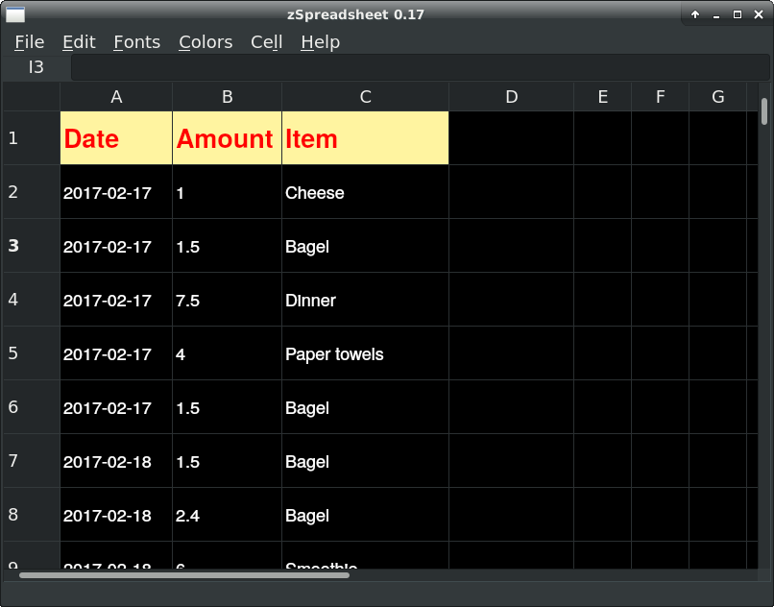Select the Bagel cell in row 6
774x607 pixels.
tap(365, 407)
